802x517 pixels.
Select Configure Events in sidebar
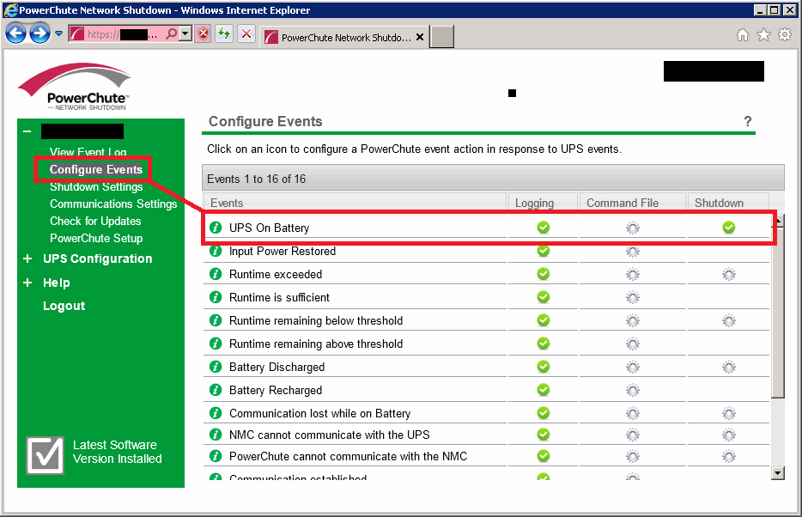[x=96, y=169]
